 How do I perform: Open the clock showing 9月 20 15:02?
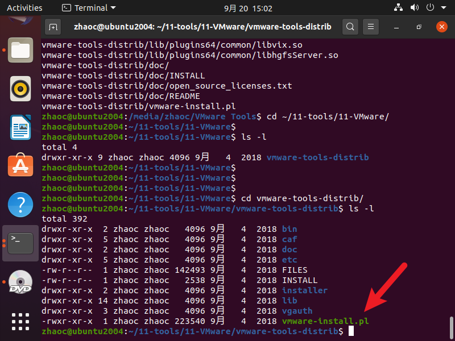point(248,9)
